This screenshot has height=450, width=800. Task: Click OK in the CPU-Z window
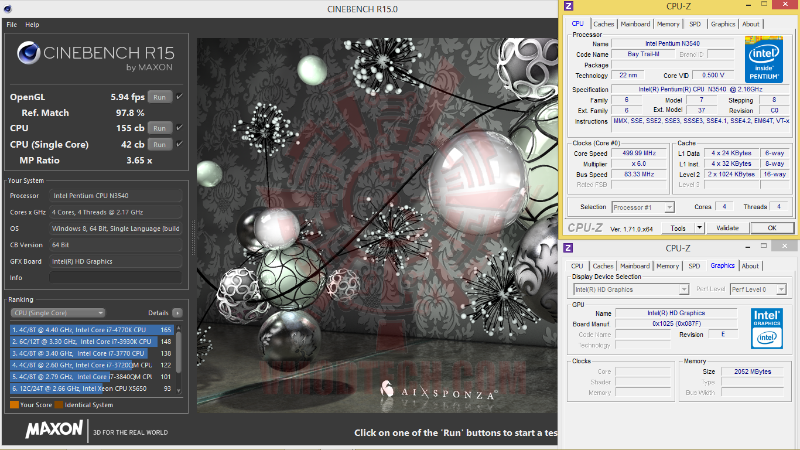[x=772, y=228]
